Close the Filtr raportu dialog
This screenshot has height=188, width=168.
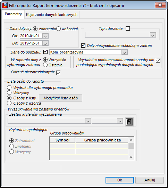point(160,5)
